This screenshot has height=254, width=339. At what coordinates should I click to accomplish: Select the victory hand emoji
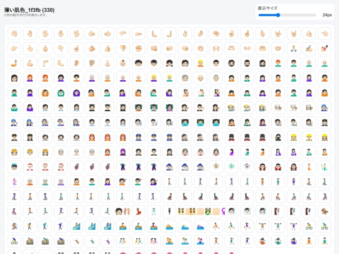[x=231, y=33]
